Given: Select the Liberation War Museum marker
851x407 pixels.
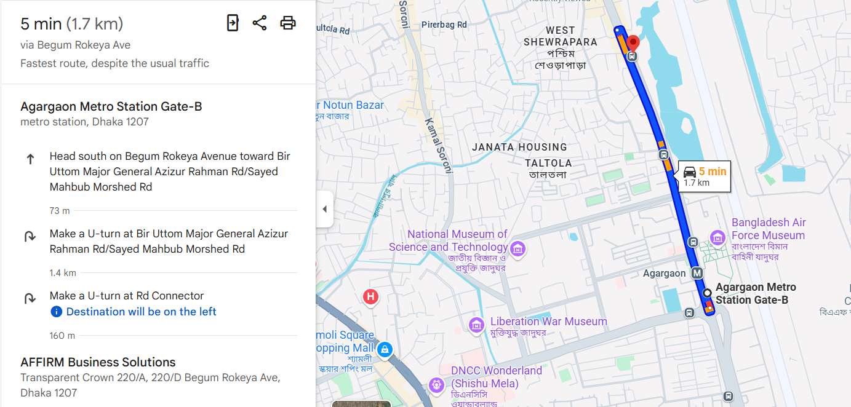Looking at the screenshot, I should coord(476,325).
